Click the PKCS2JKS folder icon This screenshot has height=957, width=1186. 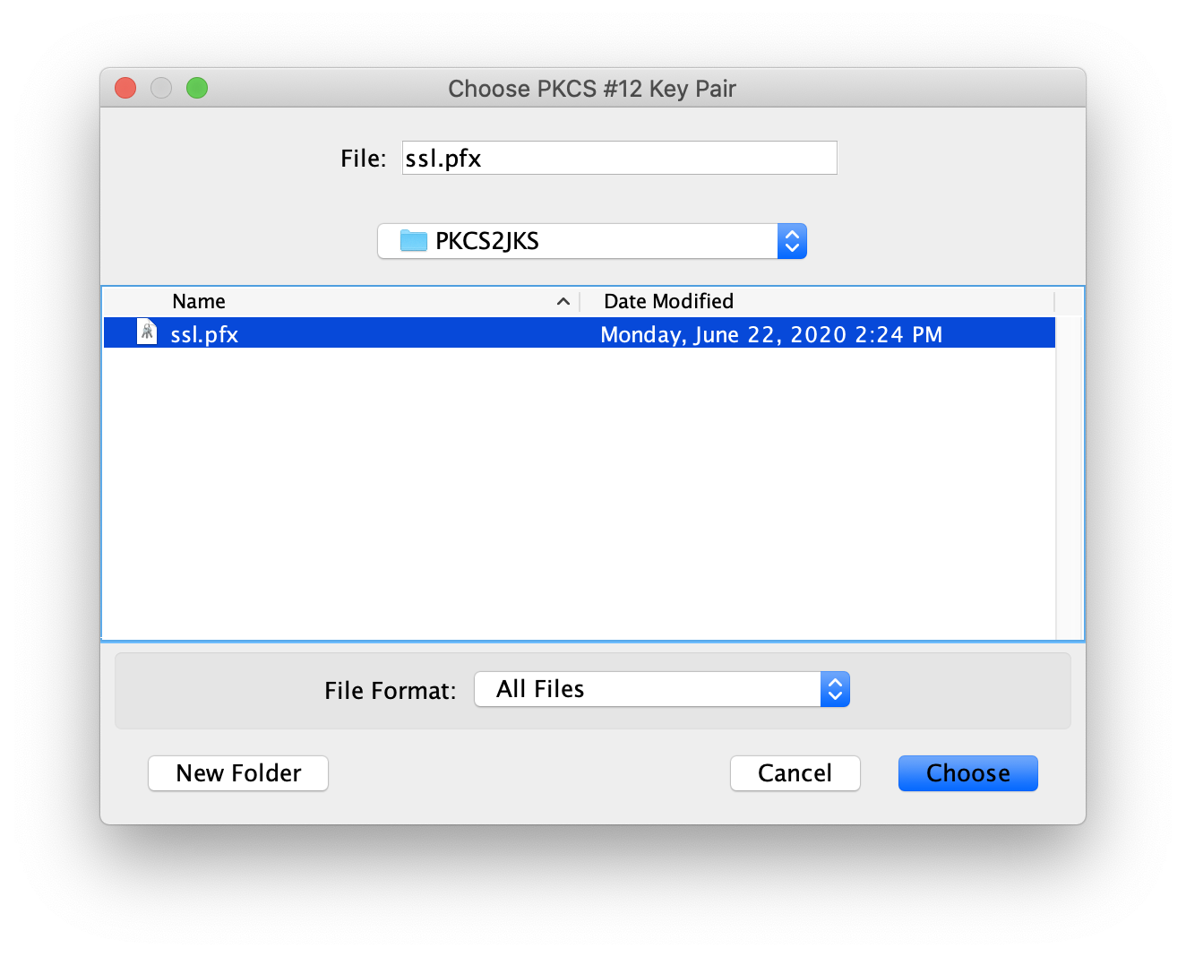(413, 240)
